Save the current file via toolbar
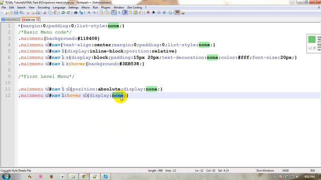 pos(16,12)
